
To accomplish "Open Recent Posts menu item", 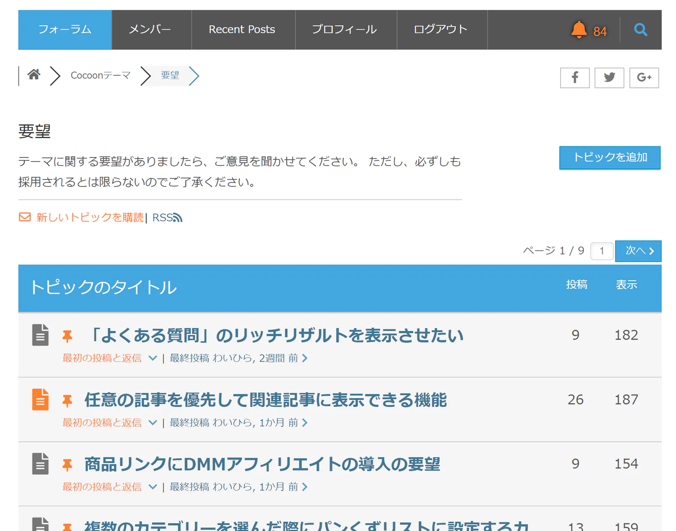I will point(243,30).
